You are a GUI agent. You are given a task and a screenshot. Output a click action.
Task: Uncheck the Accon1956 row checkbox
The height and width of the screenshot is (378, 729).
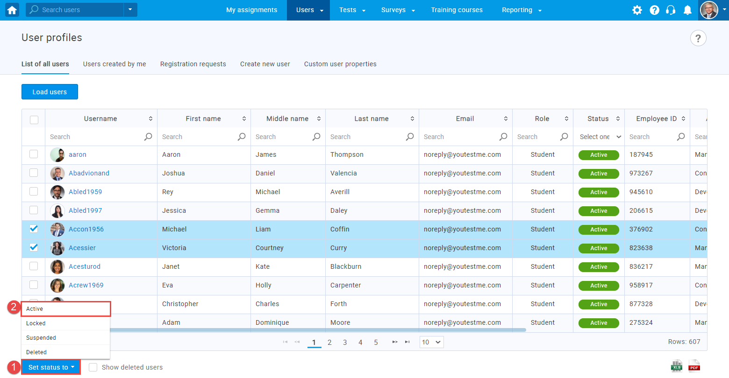(34, 229)
